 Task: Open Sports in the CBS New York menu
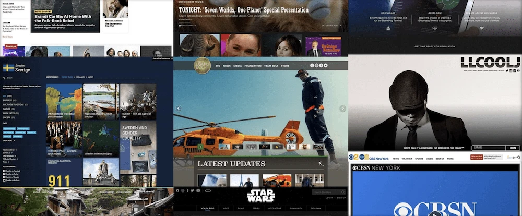[x=419, y=159]
